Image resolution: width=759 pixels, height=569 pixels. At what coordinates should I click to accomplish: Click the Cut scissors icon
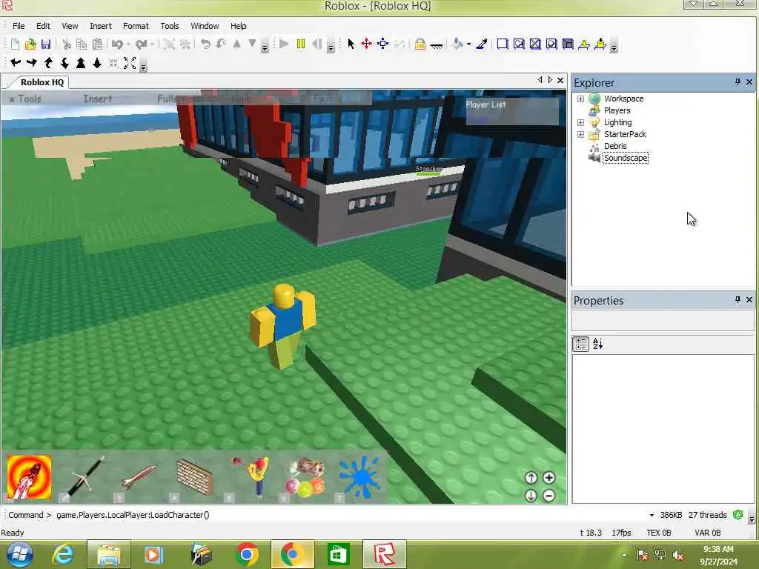(67, 44)
